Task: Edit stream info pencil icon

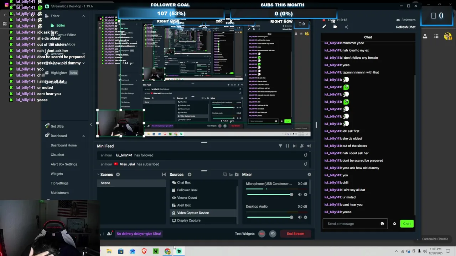Action: coord(324,27)
